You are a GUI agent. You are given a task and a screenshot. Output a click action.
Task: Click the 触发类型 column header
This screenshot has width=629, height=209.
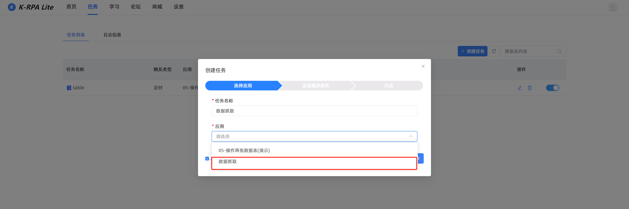pyautogui.click(x=162, y=69)
